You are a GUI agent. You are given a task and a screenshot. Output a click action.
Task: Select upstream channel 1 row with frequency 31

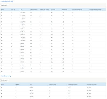coord(53,87)
